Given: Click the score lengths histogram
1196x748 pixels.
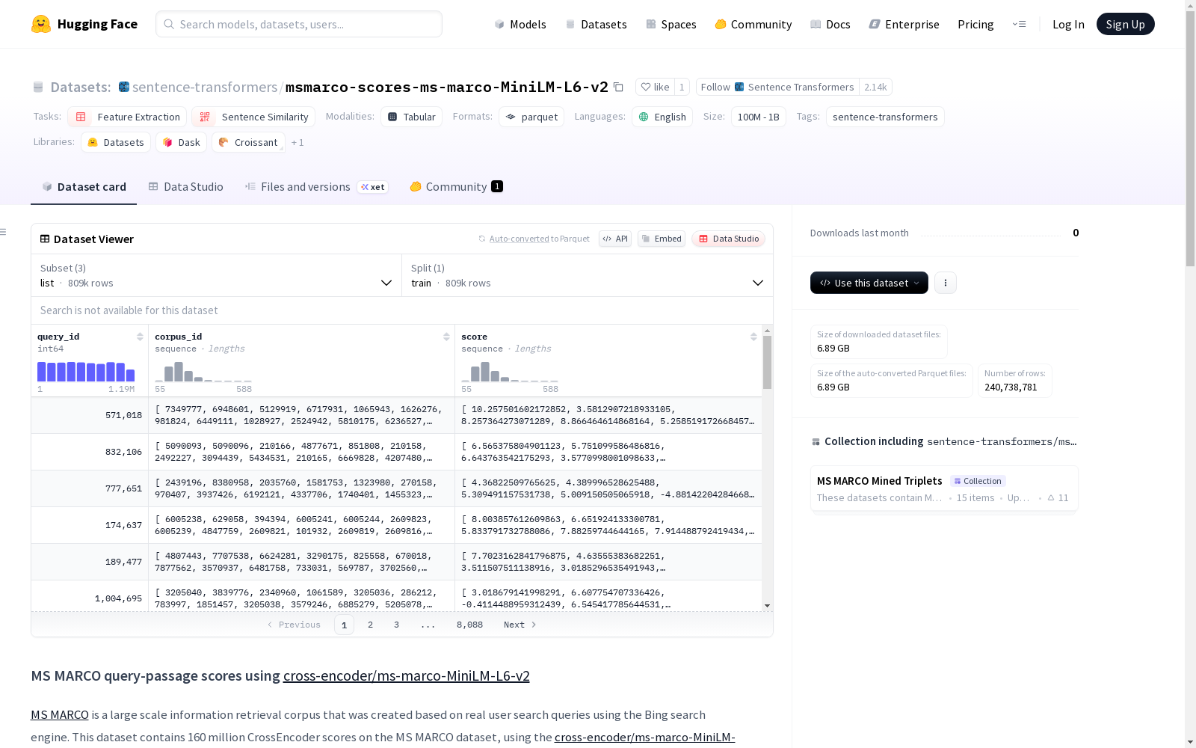Looking at the screenshot, I should click(x=510, y=372).
